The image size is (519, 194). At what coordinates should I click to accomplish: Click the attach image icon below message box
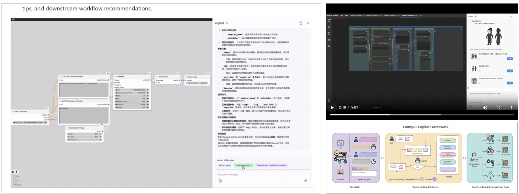[x=220, y=181]
